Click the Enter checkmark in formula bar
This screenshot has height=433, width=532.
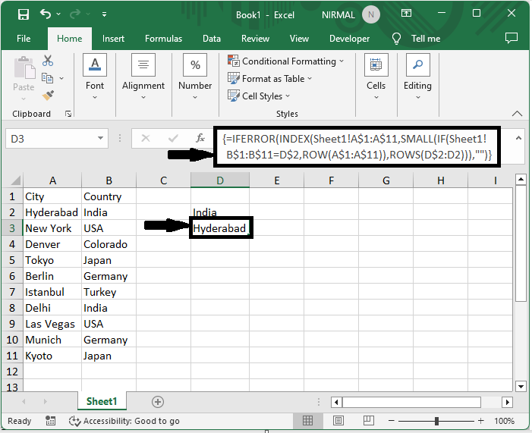point(173,138)
